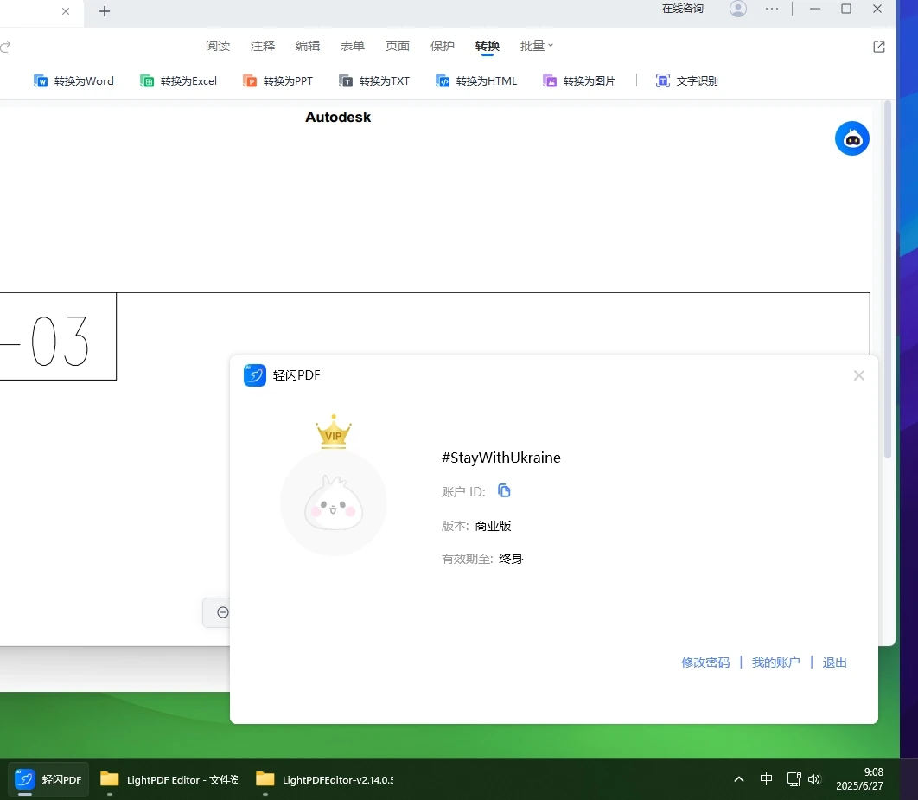Convert the PDF to Excel

(179, 80)
